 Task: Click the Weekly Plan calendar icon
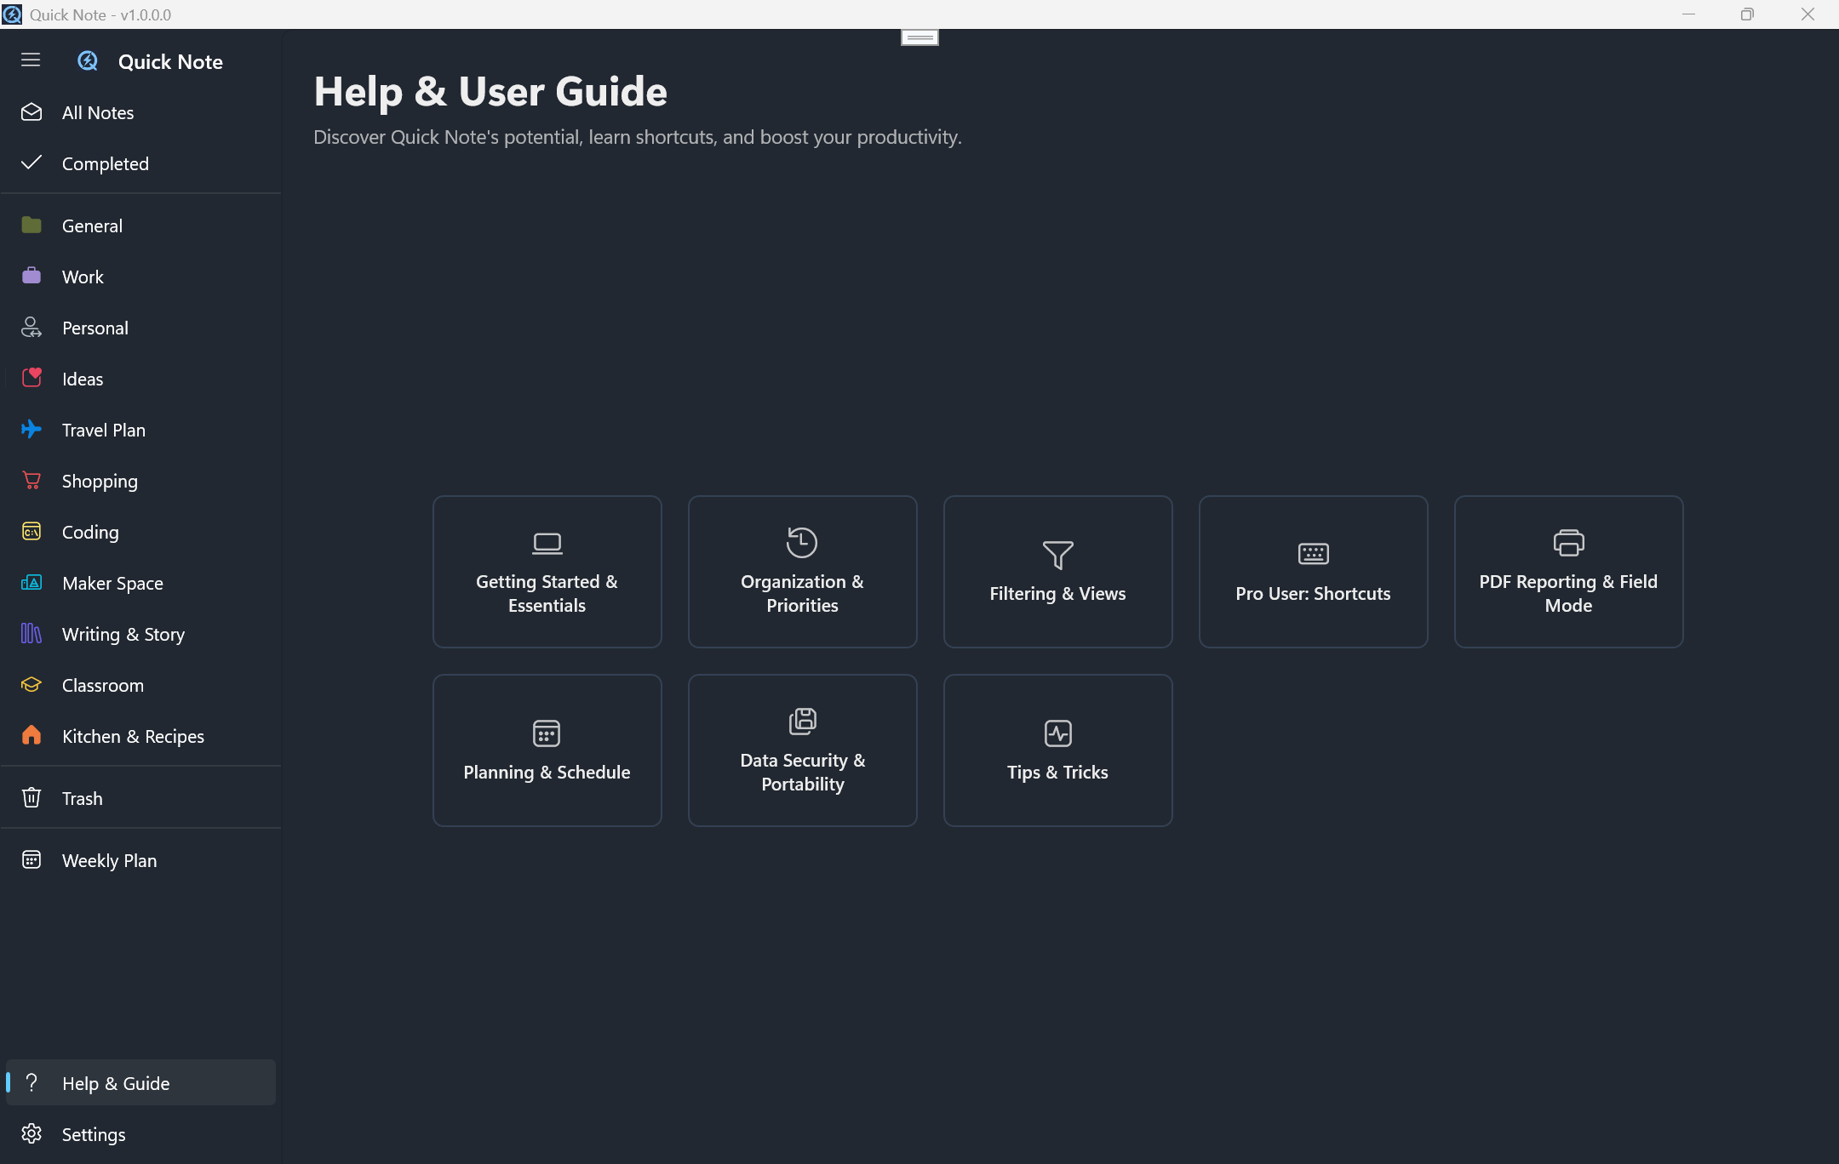32,860
